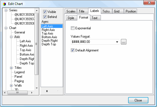The width and height of the screenshot is (157, 107).
Task: Open the Values Format dropdown arrow
Action: (x=117, y=42)
